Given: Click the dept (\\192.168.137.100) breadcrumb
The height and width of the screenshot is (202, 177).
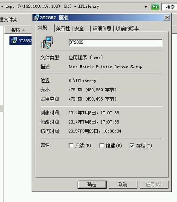Looking at the screenshot, I should pyautogui.click(x=39, y=6).
